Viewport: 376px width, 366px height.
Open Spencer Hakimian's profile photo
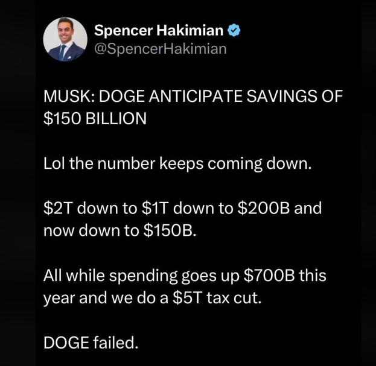[65, 39]
